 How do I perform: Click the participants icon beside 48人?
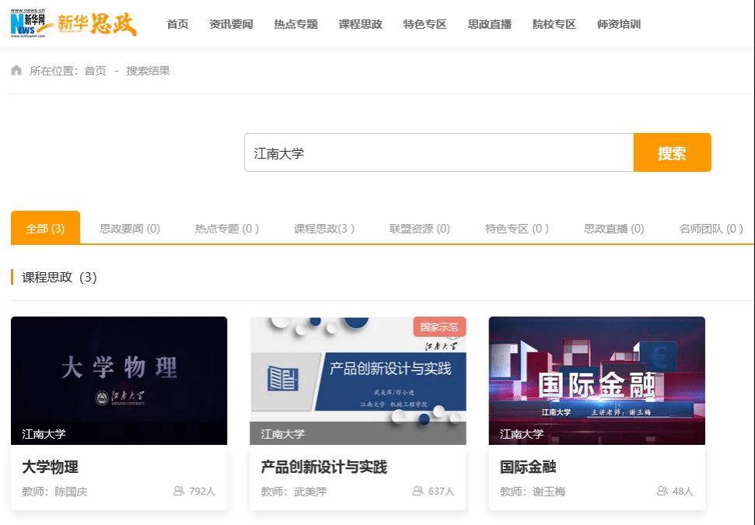click(662, 491)
